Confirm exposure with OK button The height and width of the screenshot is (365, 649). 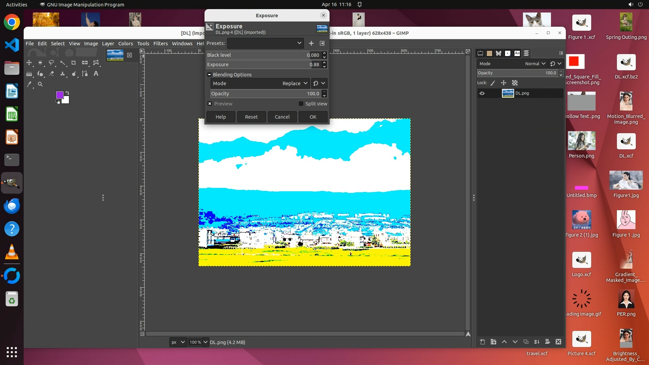[x=313, y=117]
